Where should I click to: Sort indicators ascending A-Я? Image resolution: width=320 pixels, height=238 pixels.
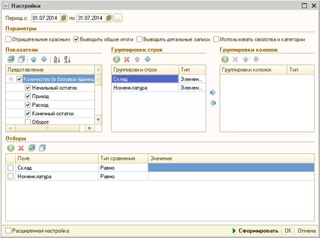[57, 59]
